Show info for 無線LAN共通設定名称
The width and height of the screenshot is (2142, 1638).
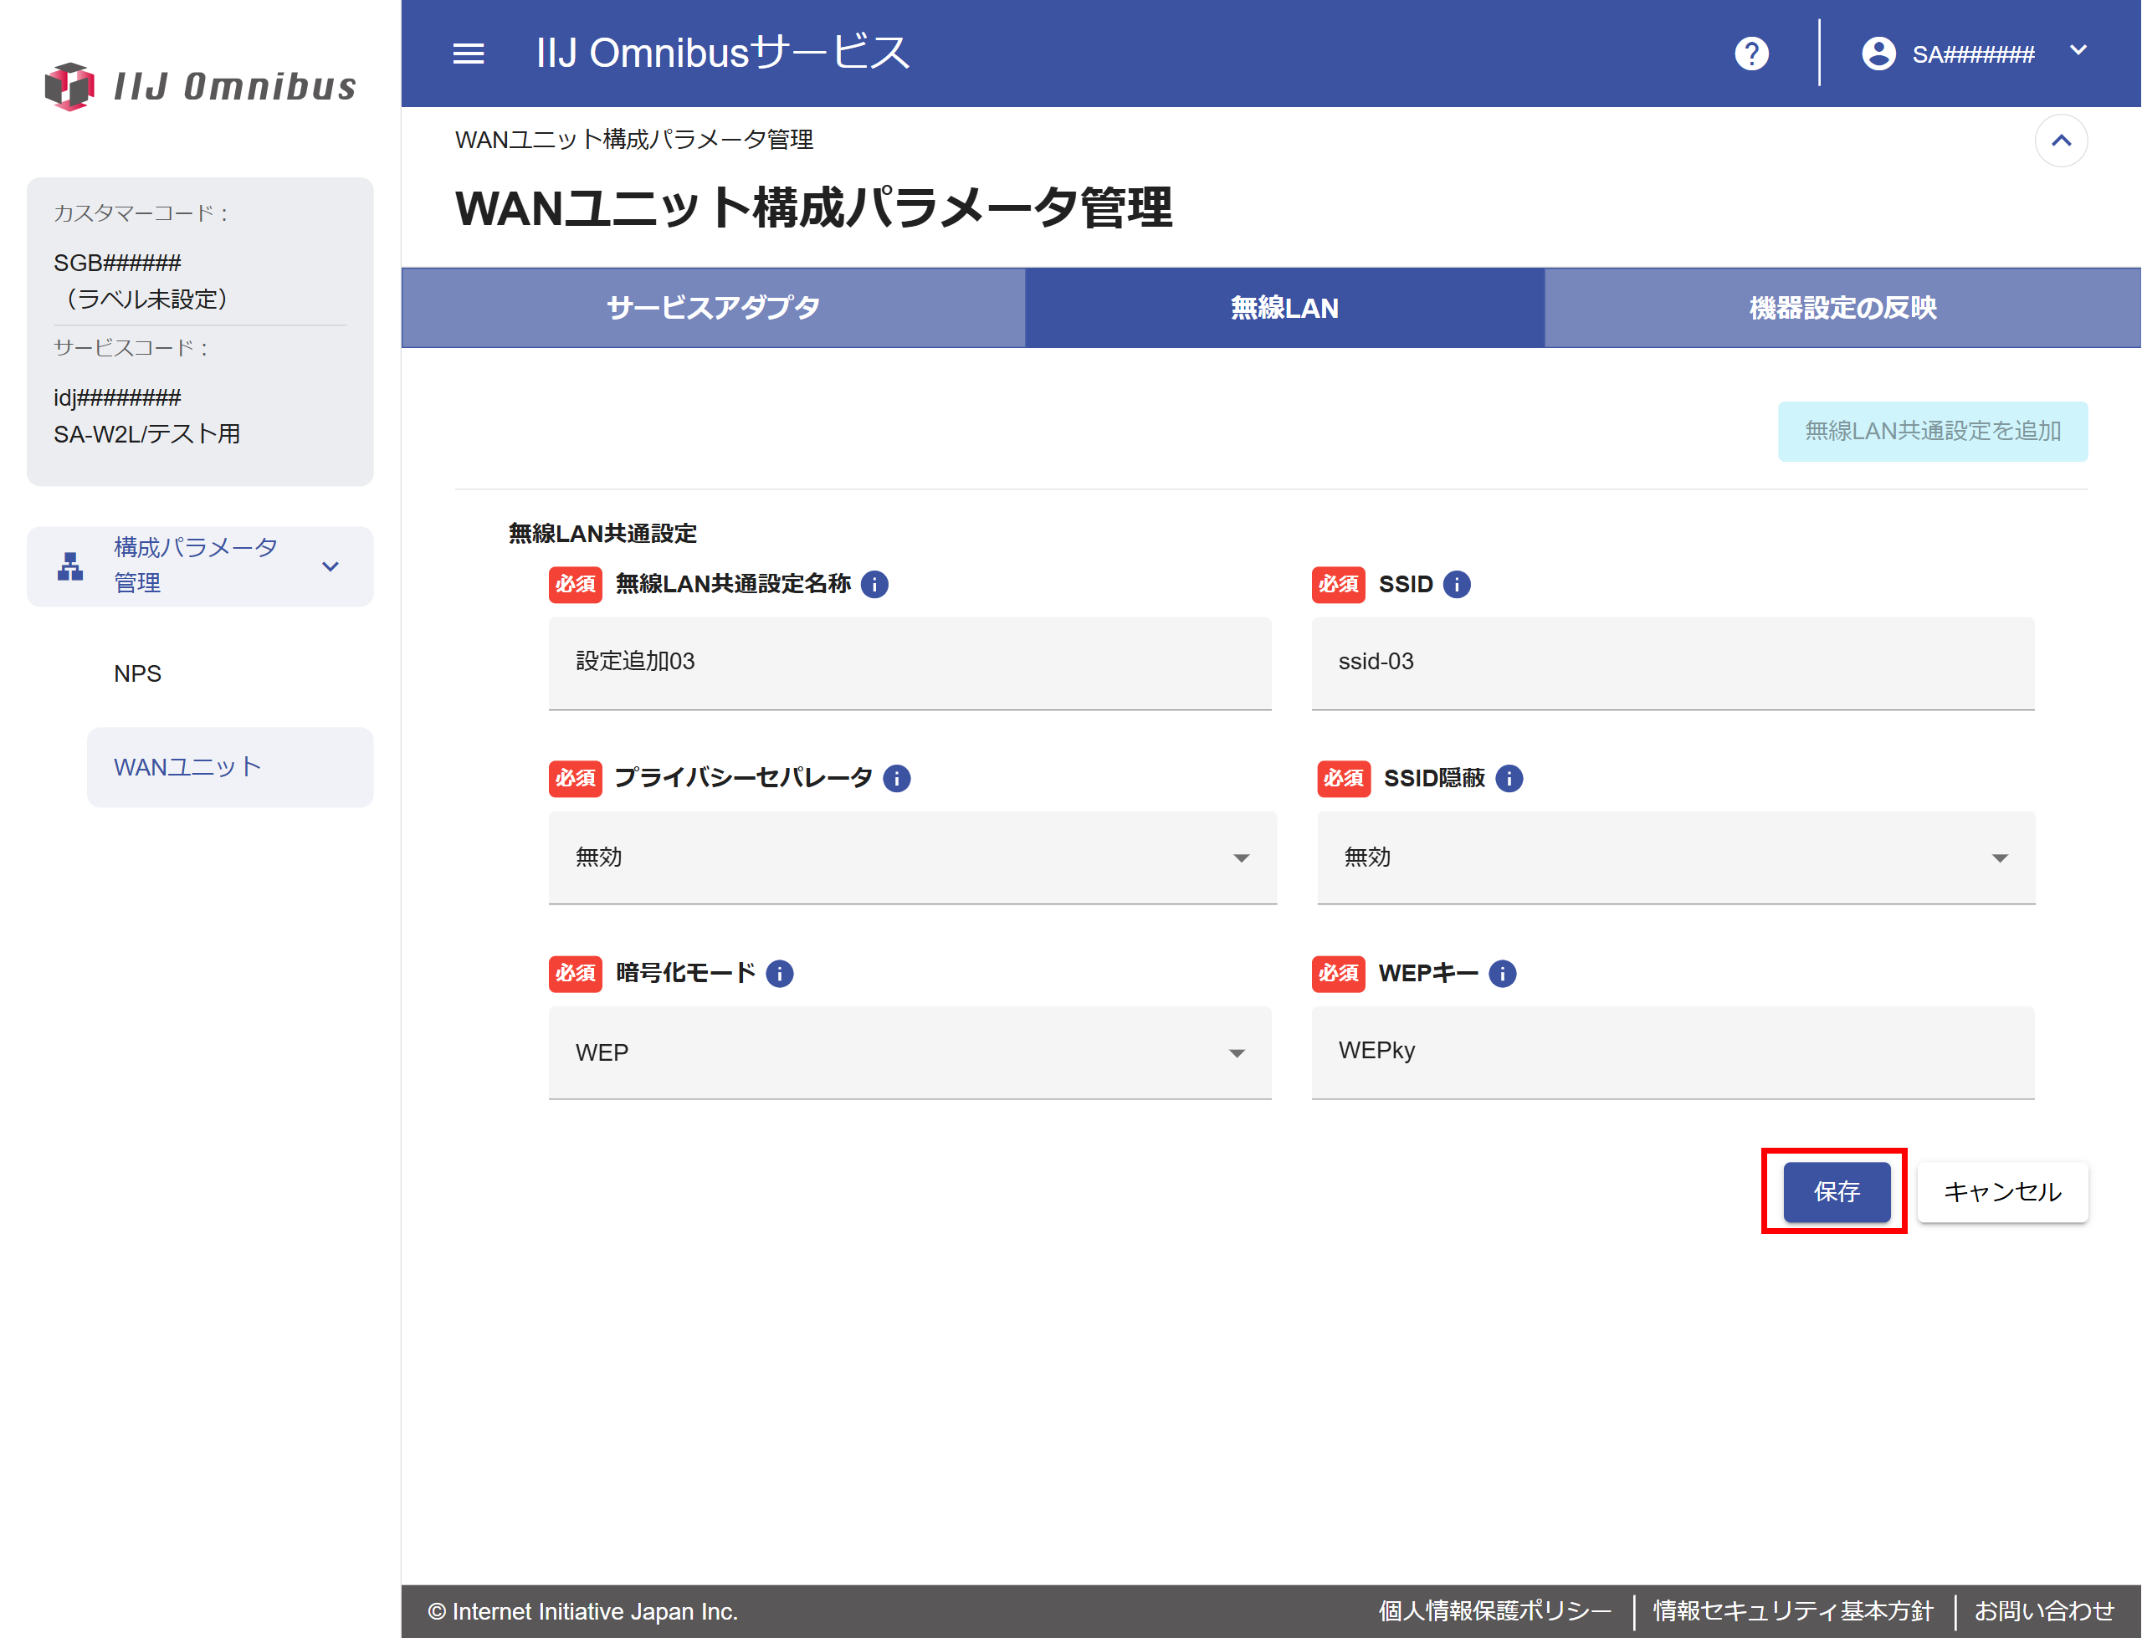click(874, 584)
